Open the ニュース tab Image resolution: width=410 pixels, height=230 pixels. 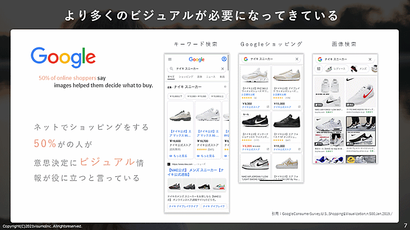tap(211, 77)
